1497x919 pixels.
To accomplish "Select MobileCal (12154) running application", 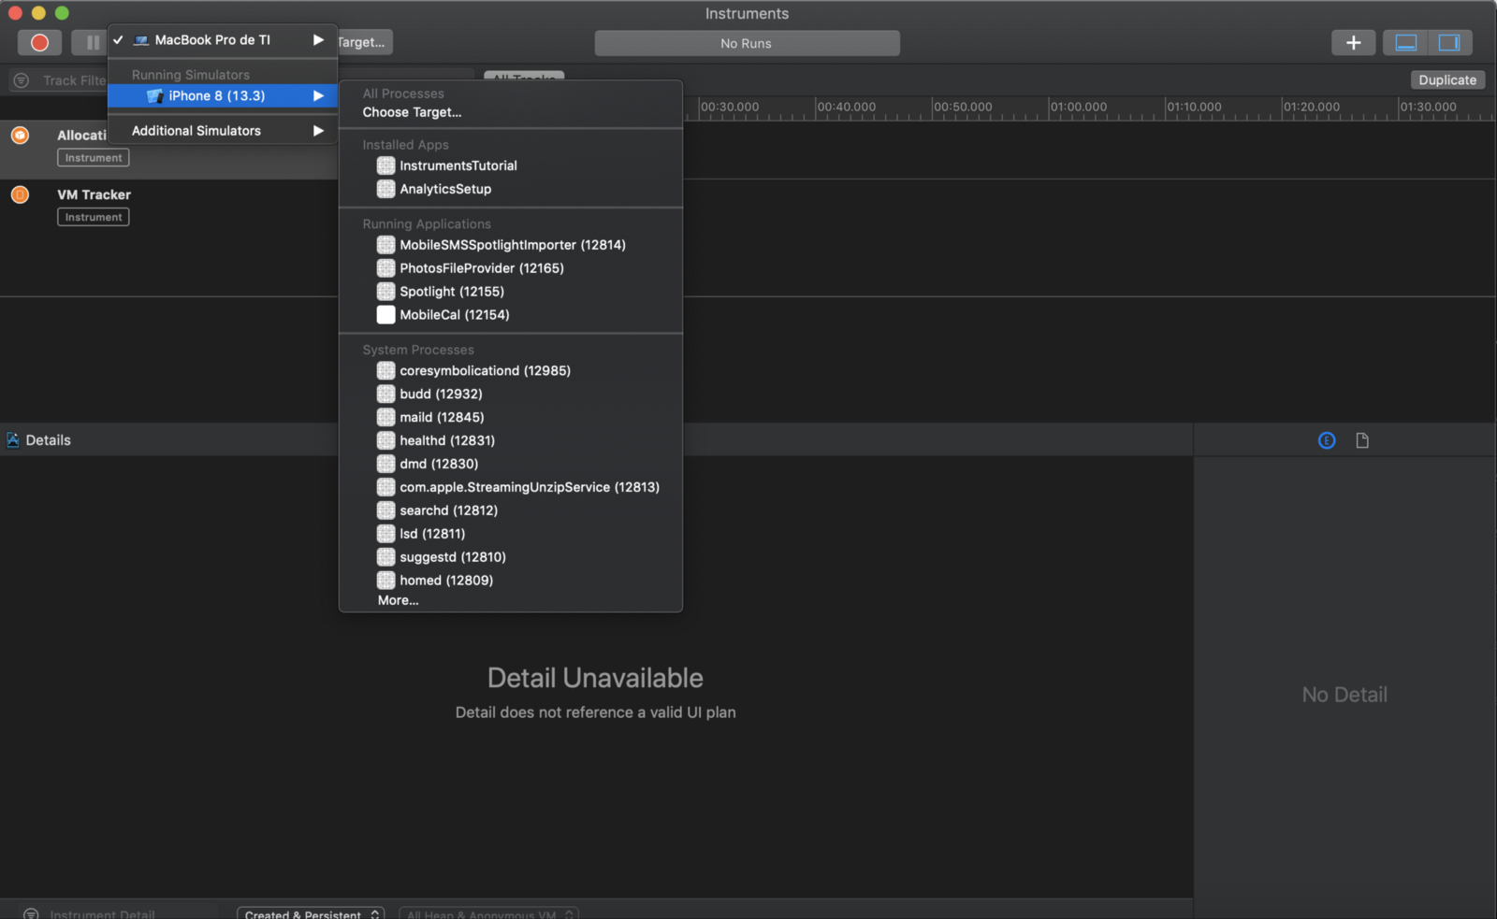I will coord(454,315).
